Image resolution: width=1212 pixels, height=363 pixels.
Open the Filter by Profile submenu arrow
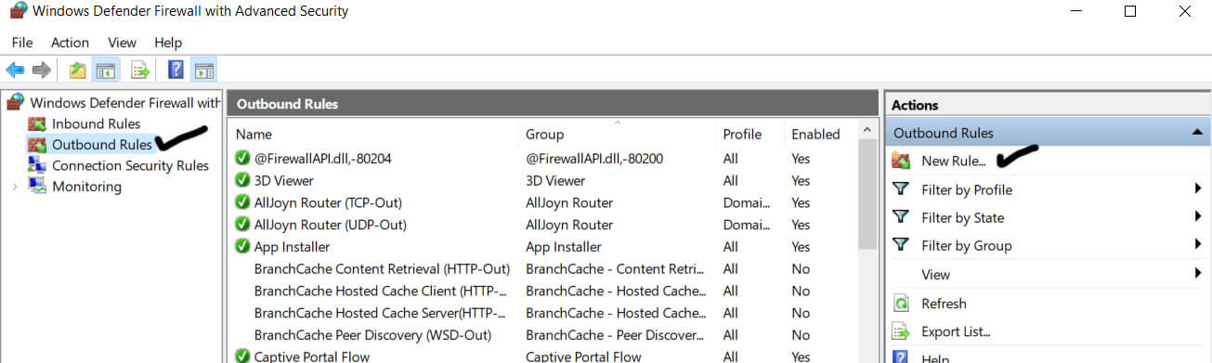[x=1198, y=189]
